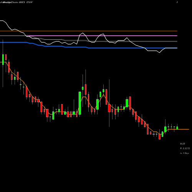This screenshot has height=192, width=192.
Task: Click the dark orange horizontal line near the top
Action: 89,31
